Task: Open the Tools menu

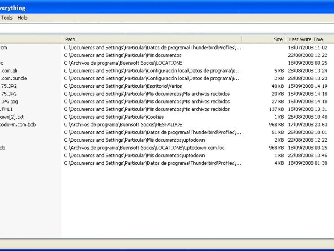Action: (x=7, y=18)
